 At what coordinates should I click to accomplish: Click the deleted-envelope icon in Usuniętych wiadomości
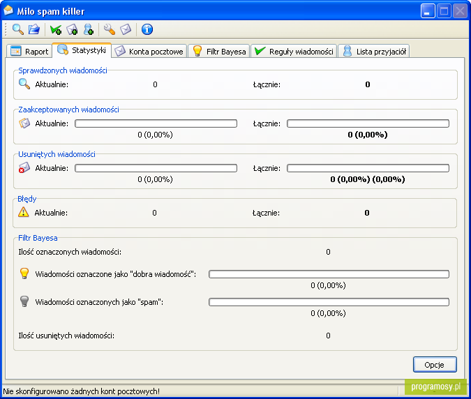pyautogui.click(x=24, y=167)
